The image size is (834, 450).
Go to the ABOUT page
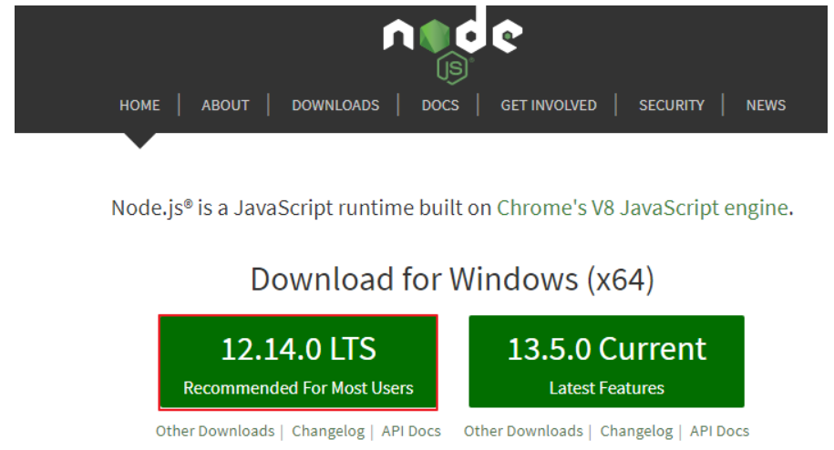pos(225,105)
